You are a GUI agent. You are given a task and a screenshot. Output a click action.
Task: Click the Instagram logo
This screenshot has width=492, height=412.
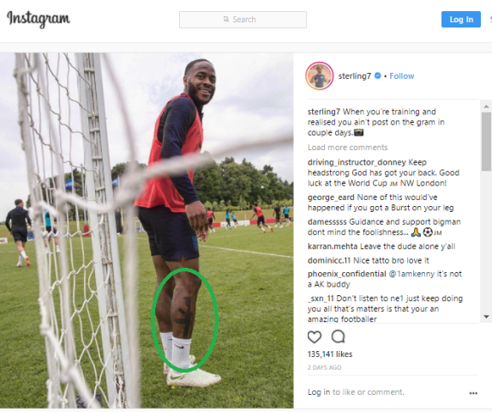pyautogui.click(x=39, y=19)
